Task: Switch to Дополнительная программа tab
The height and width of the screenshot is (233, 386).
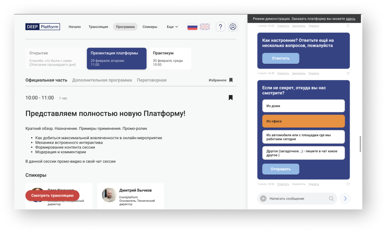Action: point(102,80)
